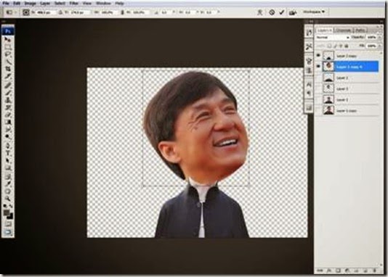Open the Workspace dropdown
Viewport: 388px width, 277px height.
315,12
